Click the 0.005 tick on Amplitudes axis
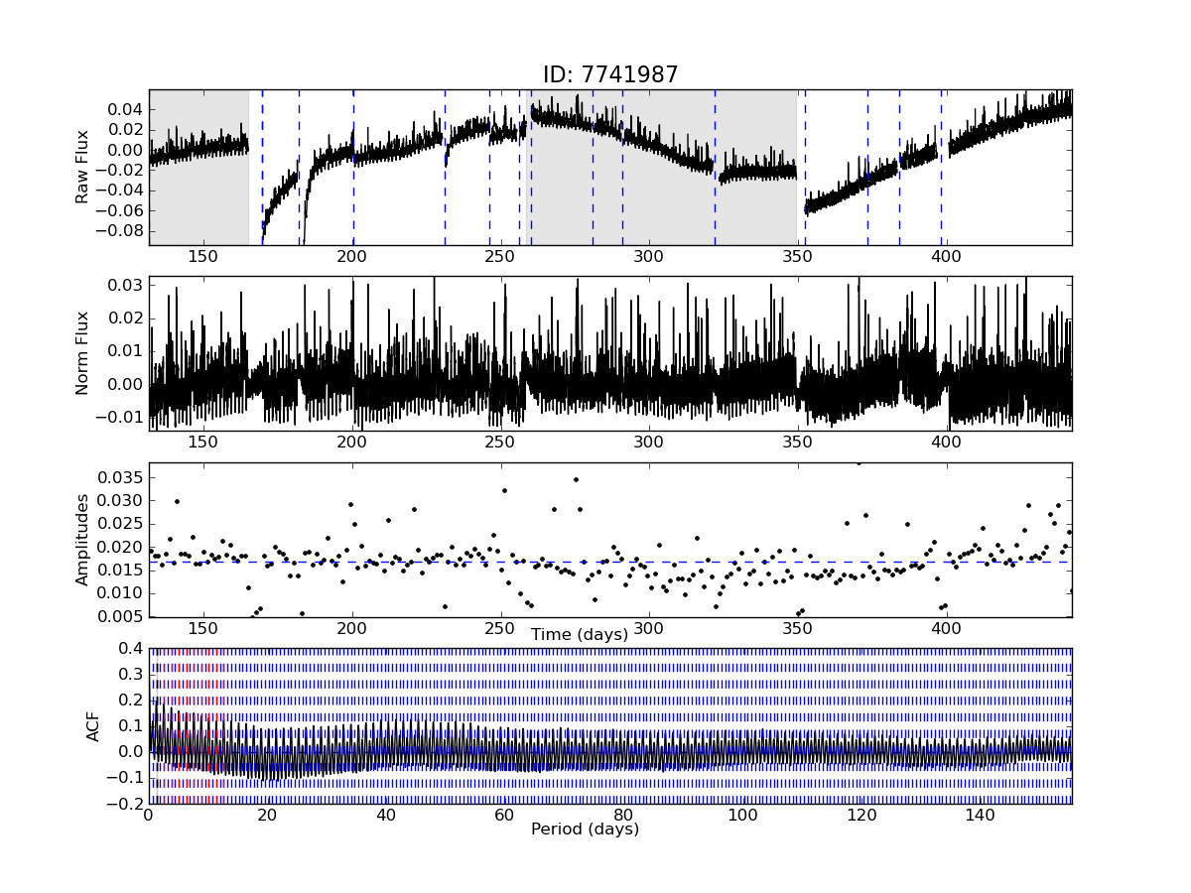 pyautogui.click(x=119, y=616)
